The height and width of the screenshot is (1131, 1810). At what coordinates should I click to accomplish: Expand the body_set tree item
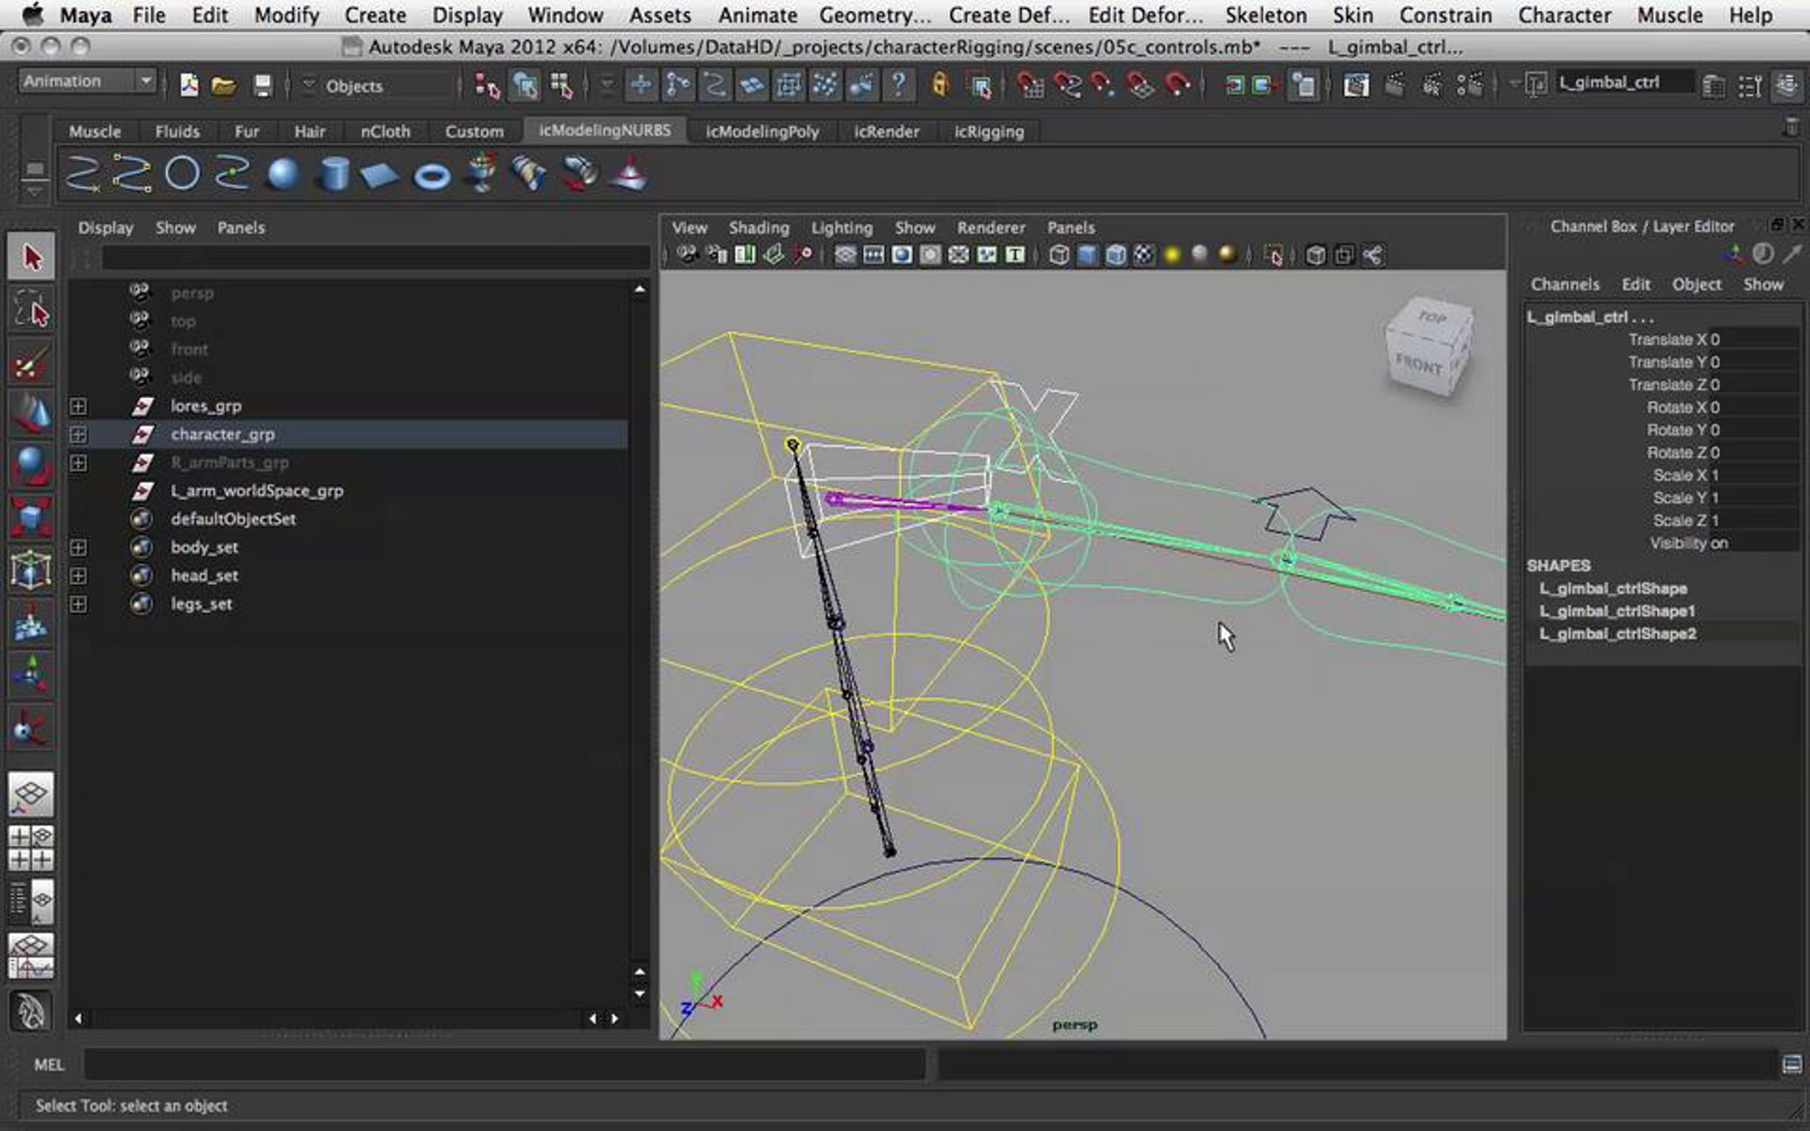(x=78, y=547)
